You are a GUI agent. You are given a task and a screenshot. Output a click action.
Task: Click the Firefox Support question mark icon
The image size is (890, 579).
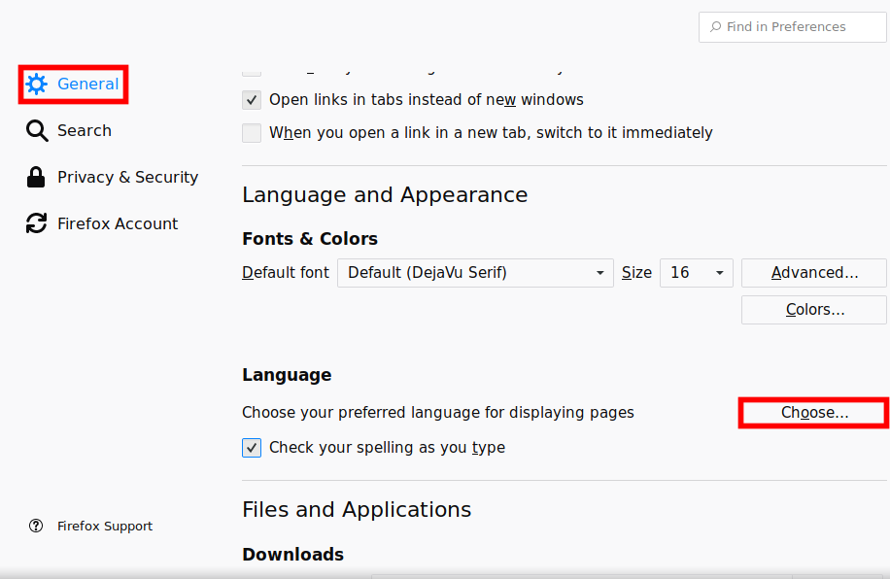pyautogui.click(x=36, y=527)
